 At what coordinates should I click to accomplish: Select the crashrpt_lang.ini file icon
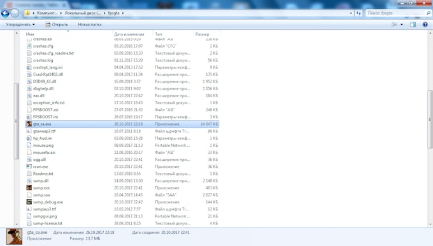click(29, 67)
